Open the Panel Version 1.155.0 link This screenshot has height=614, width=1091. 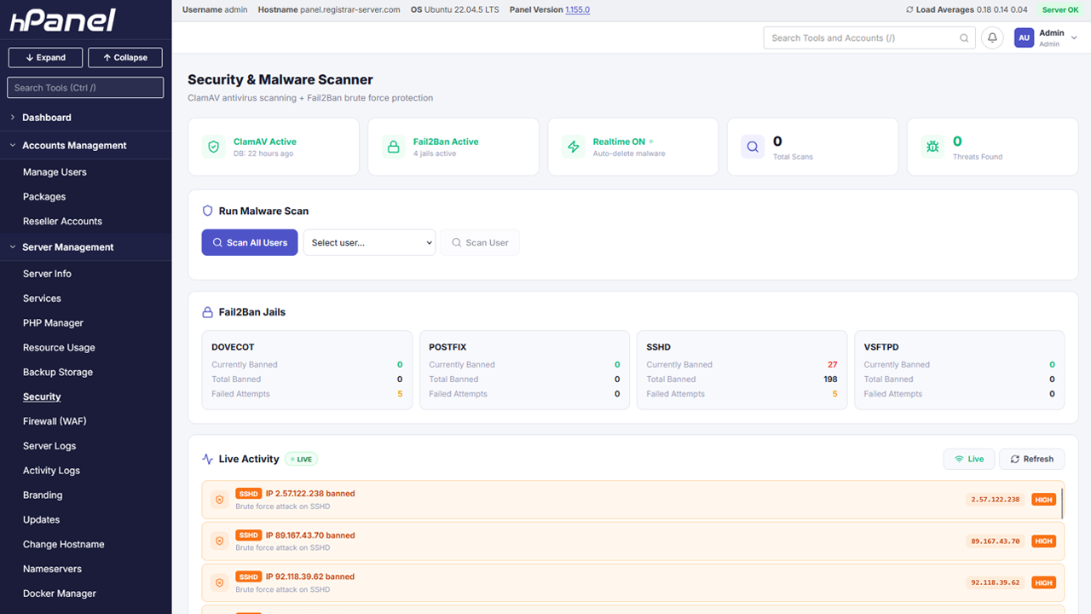[x=577, y=10]
